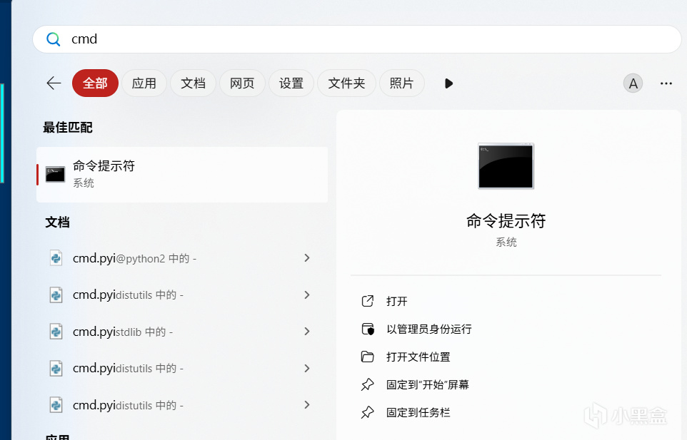Go back with the left arrow
This screenshot has height=440, width=687.
tap(54, 83)
